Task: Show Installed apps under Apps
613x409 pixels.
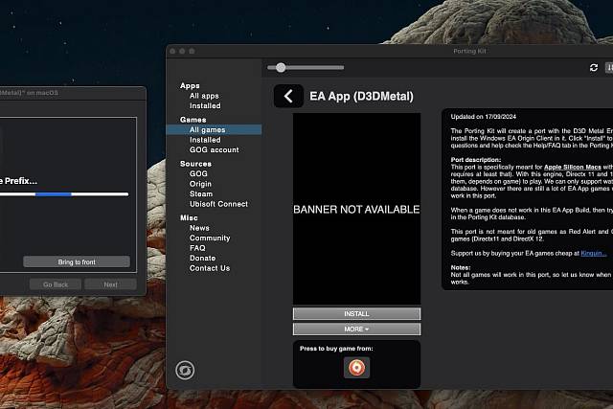Action: [x=205, y=106]
